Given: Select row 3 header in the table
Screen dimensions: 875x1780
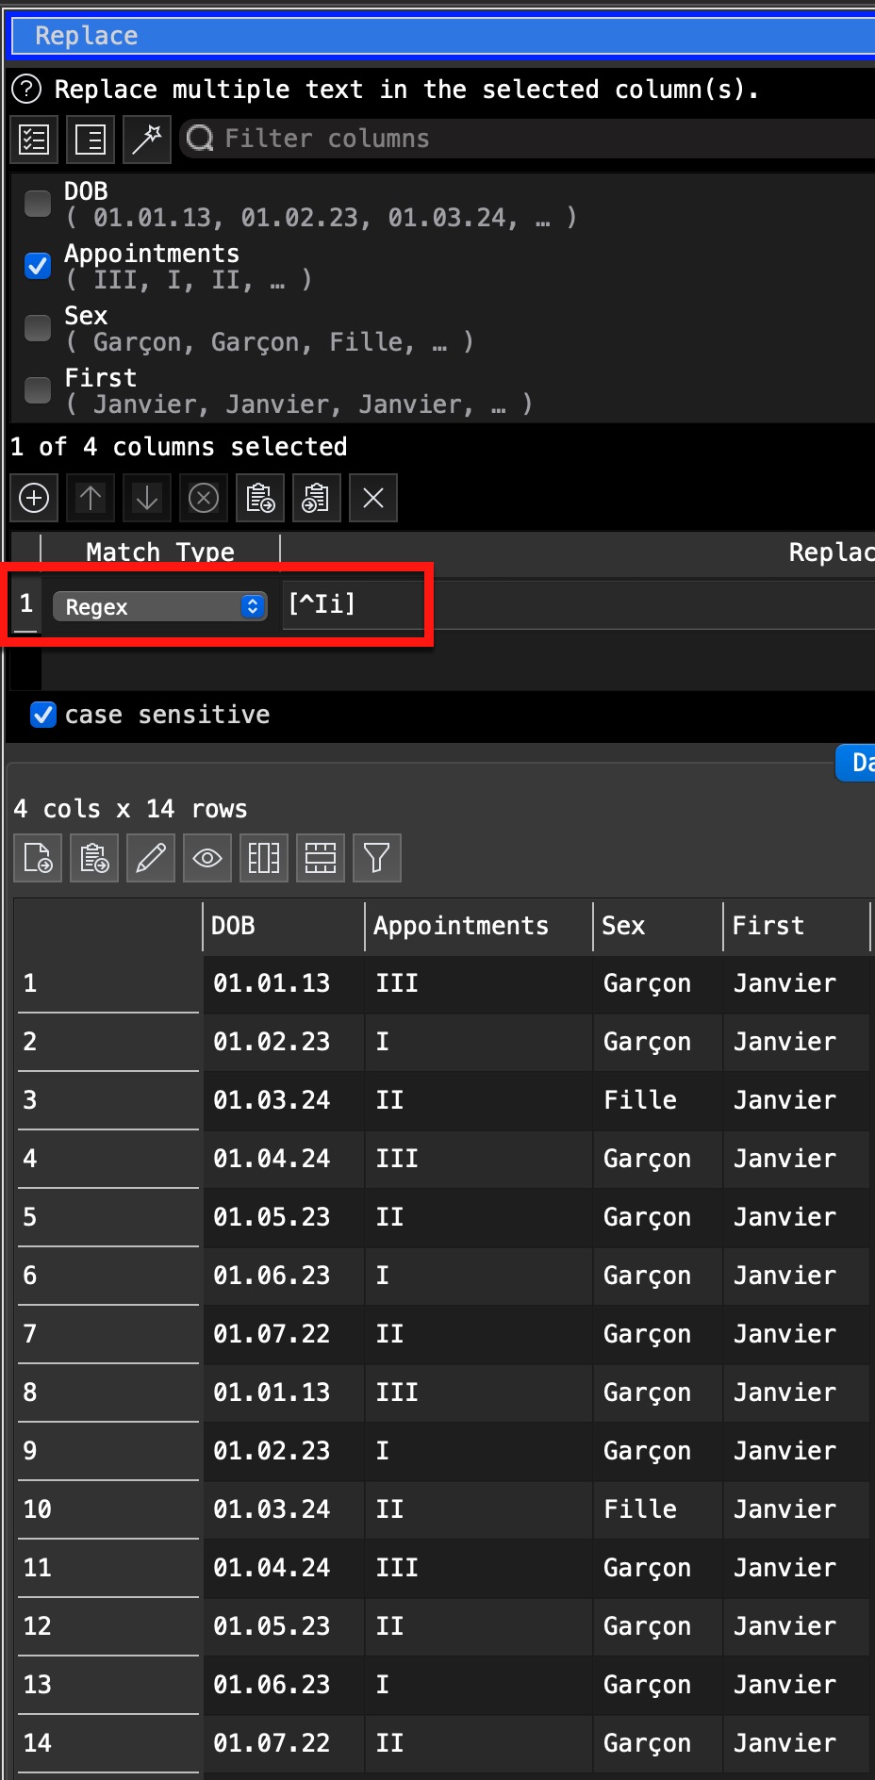Looking at the screenshot, I should pos(107,1100).
